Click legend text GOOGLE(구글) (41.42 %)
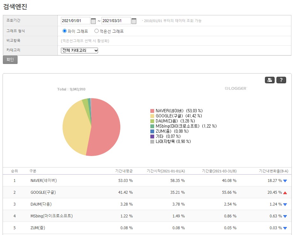Screen dimensions: 293x235 click(x=179, y=116)
